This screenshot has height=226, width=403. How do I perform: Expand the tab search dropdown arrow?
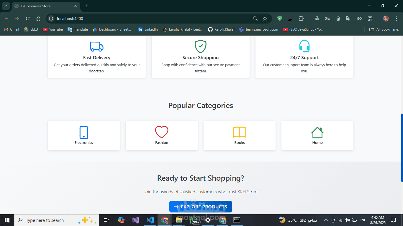click(x=6, y=6)
